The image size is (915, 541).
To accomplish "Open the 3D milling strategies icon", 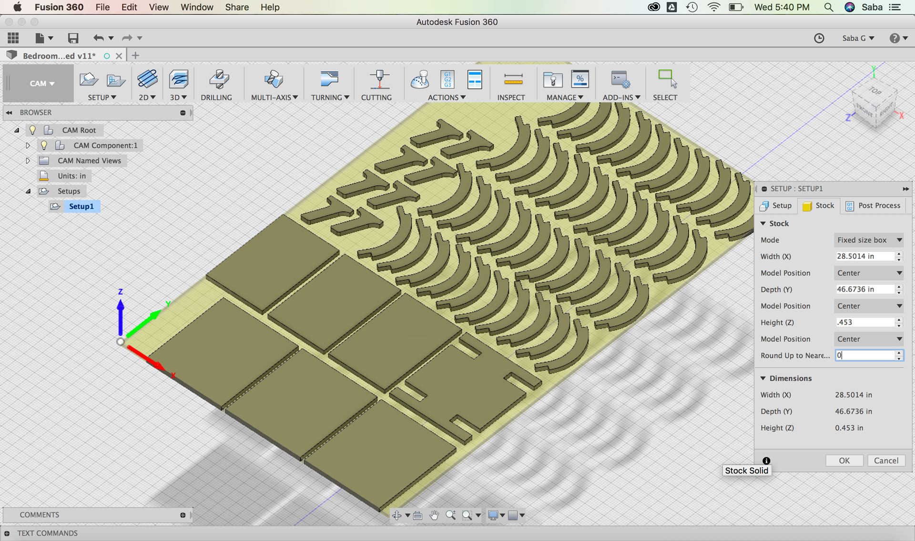I will pyautogui.click(x=178, y=79).
